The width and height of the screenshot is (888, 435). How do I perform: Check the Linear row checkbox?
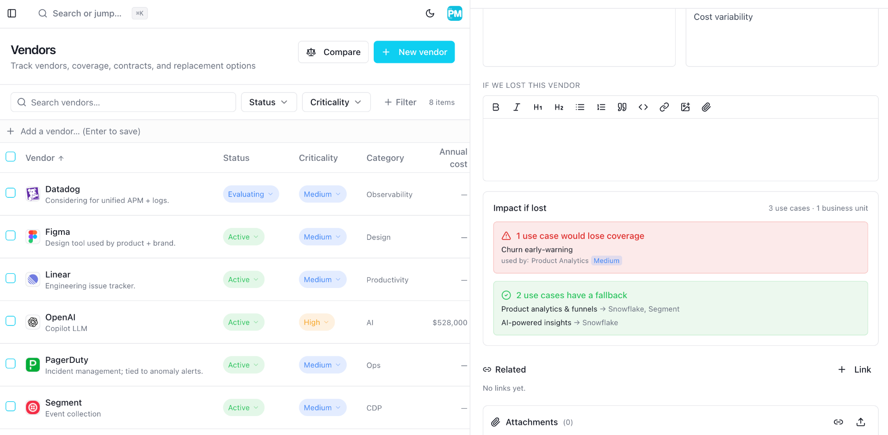[11, 278]
